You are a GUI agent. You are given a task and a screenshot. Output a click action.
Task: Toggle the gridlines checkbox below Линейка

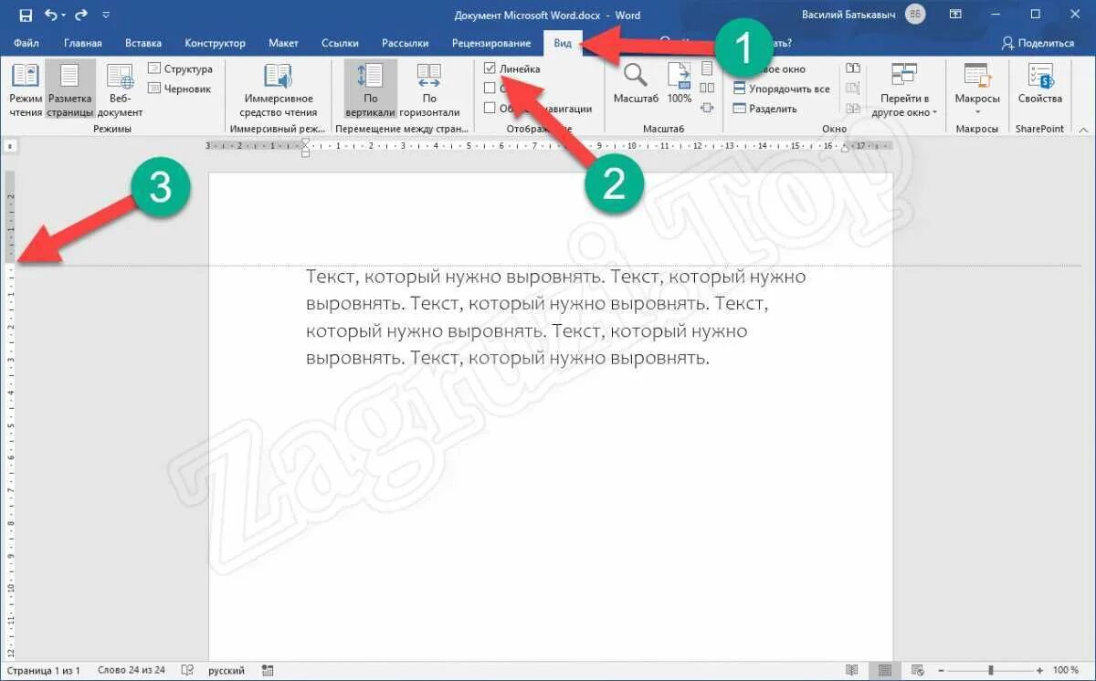tap(490, 89)
